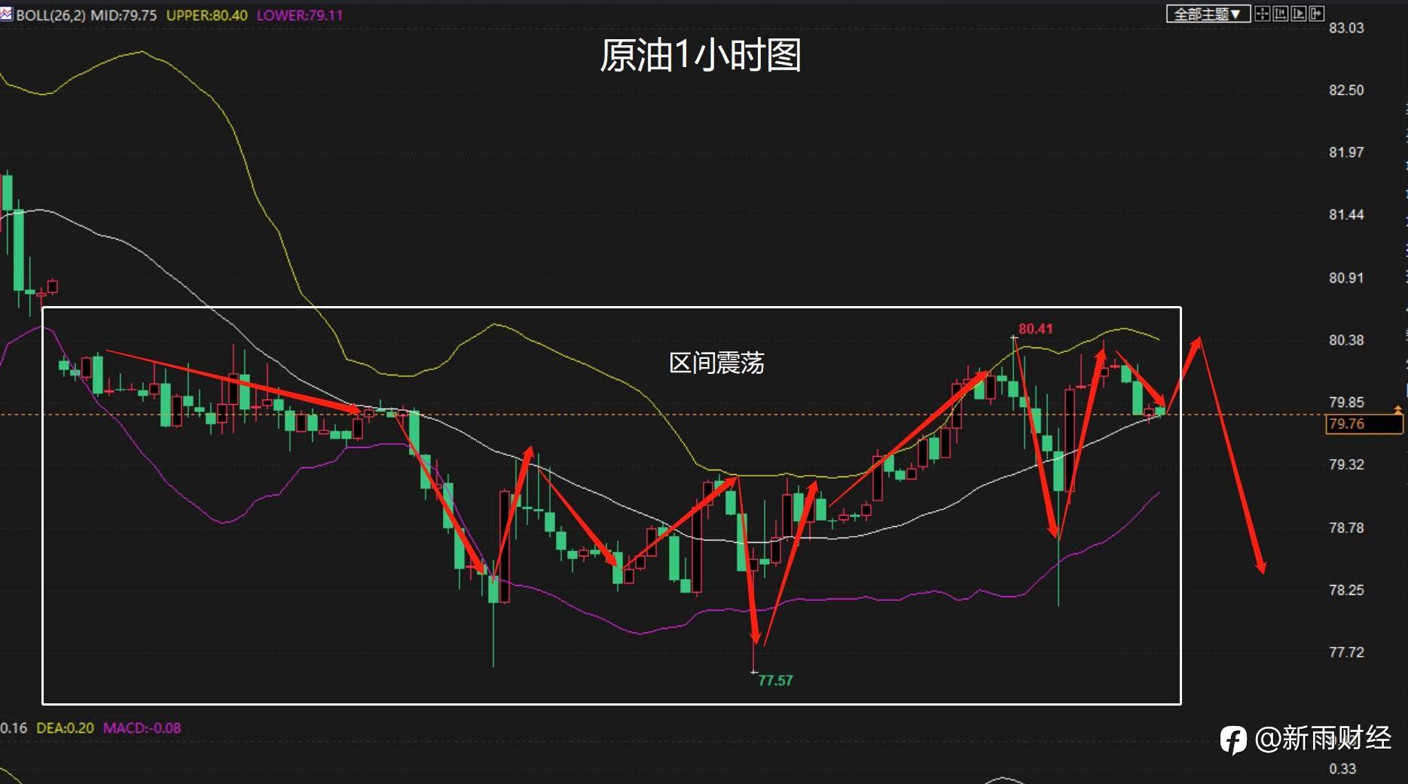Click the 81.97 price axis label
Viewport: 1408px width, 784px height.
click(1346, 152)
